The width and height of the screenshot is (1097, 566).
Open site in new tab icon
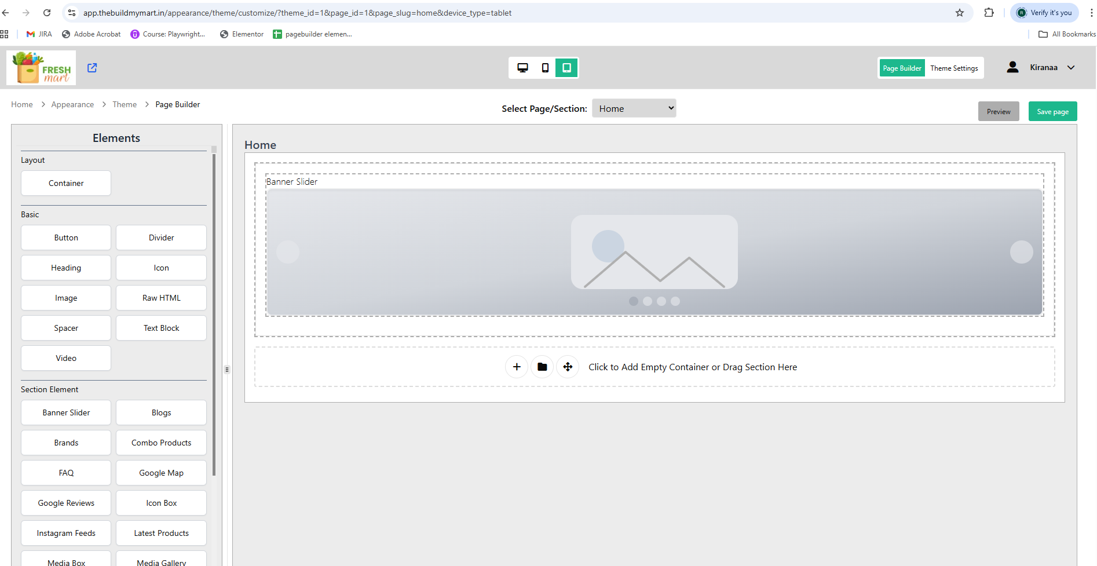pos(92,68)
